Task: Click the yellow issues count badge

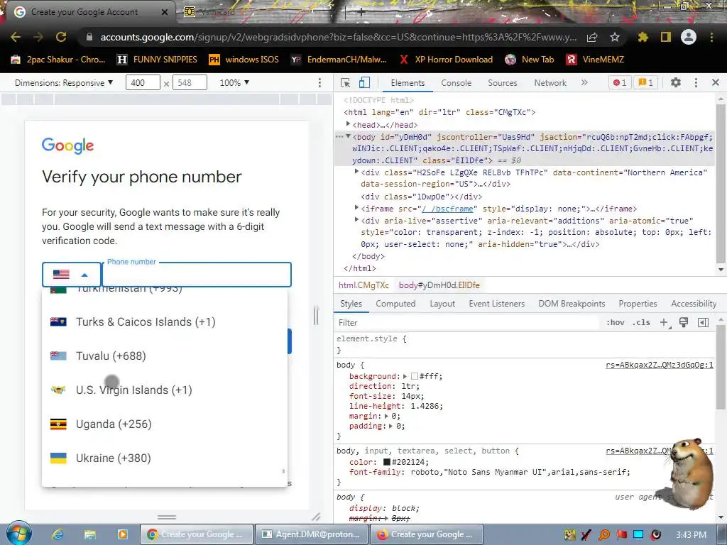Action: [646, 82]
